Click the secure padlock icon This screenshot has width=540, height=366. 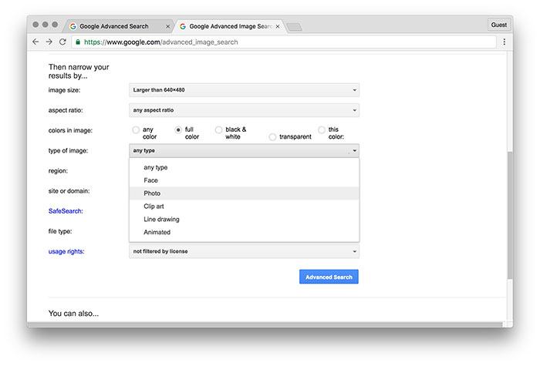tap(79, 42)
